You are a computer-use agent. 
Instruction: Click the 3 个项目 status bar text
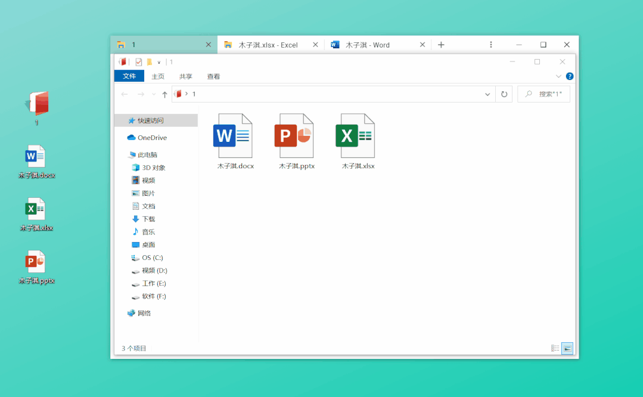(133, 348)
